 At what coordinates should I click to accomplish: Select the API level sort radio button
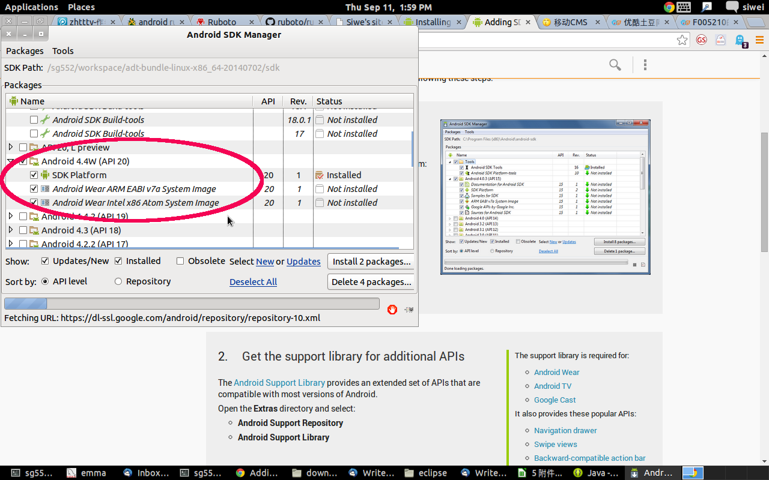pyautogui.click(x=45, y=281)
